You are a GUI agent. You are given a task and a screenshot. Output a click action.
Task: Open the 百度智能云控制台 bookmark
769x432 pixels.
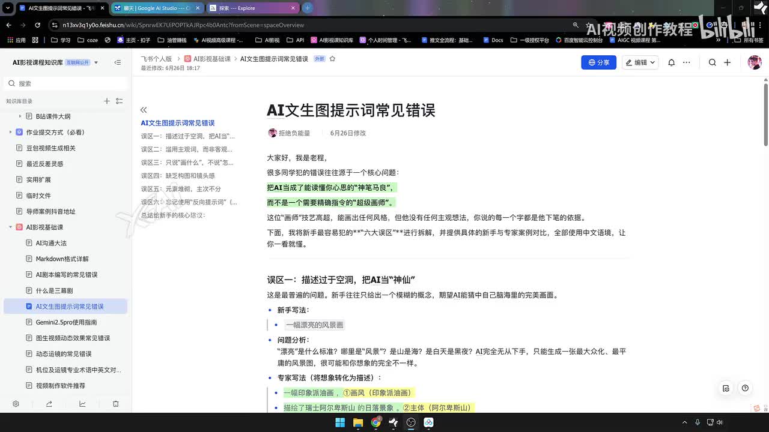point(579,40)
